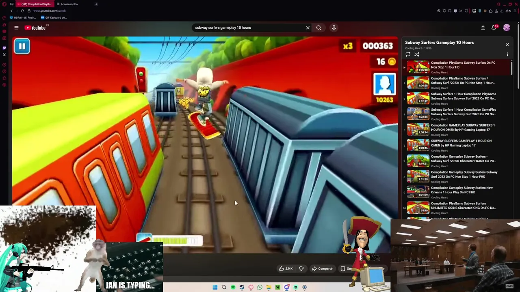
Task: Click the Compartir share button
Action: coord(322,268)
